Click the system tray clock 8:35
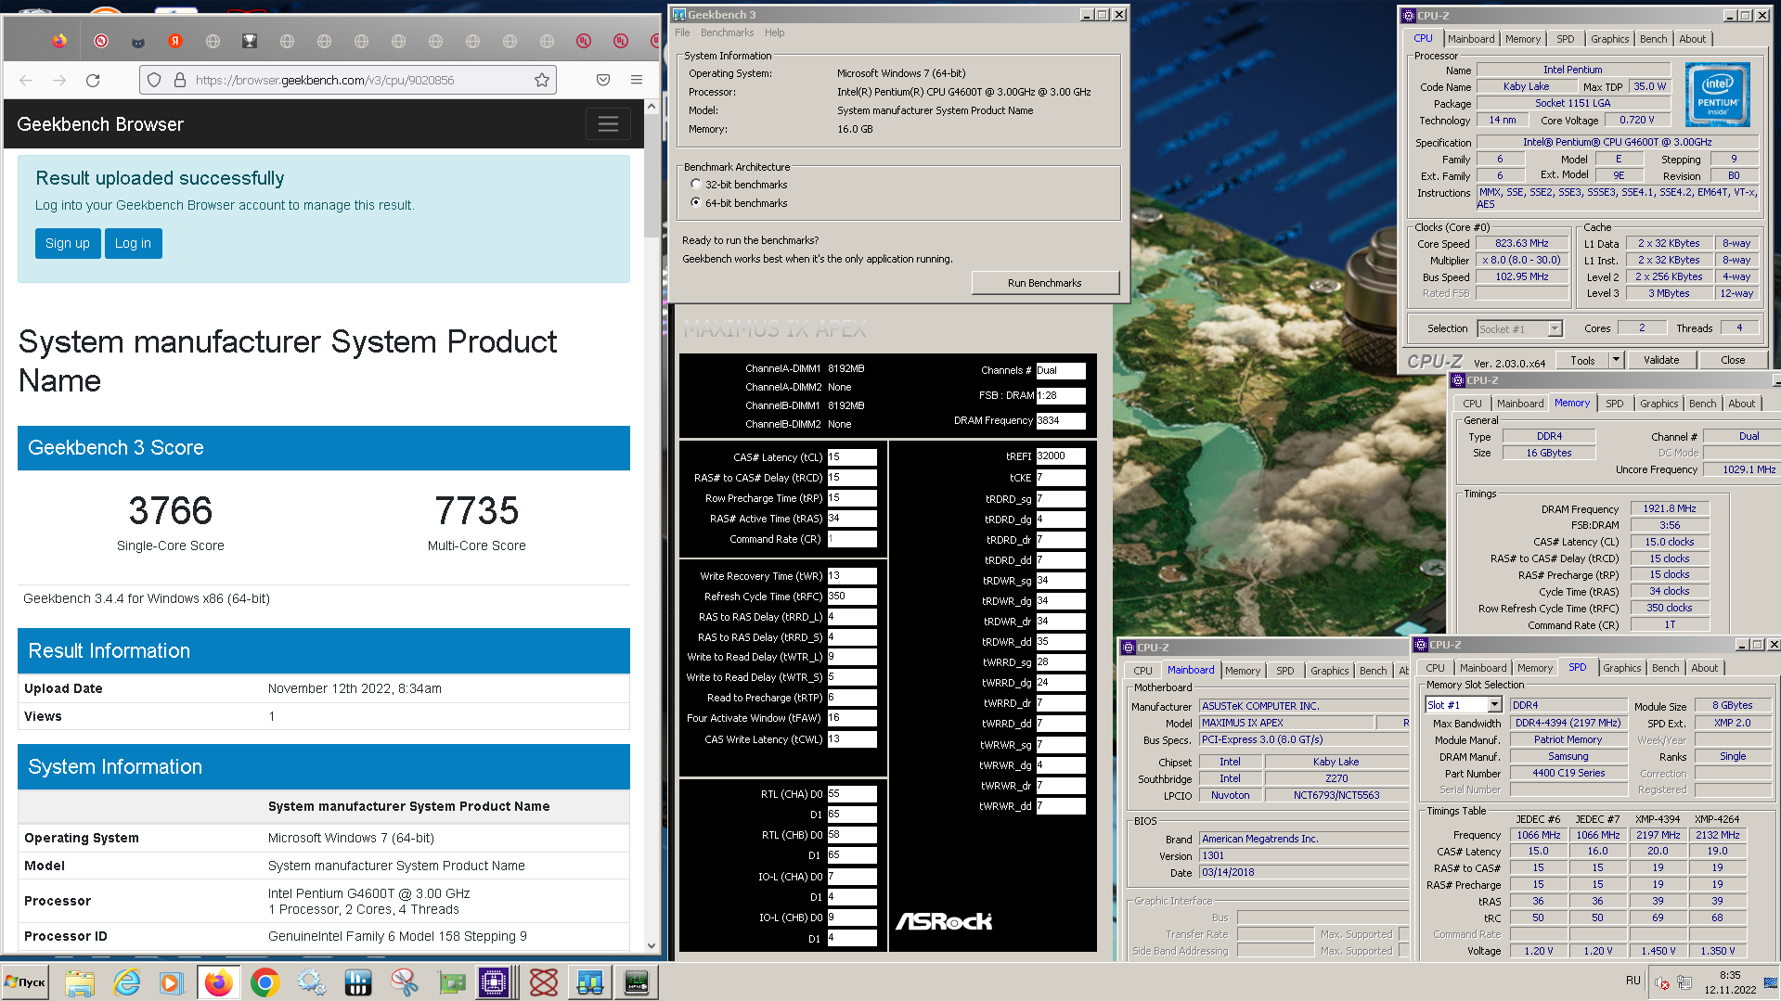Image resolution: width=1781 pixels, height=1001 pixels. pyautogui.click(x=1730, y=975)
